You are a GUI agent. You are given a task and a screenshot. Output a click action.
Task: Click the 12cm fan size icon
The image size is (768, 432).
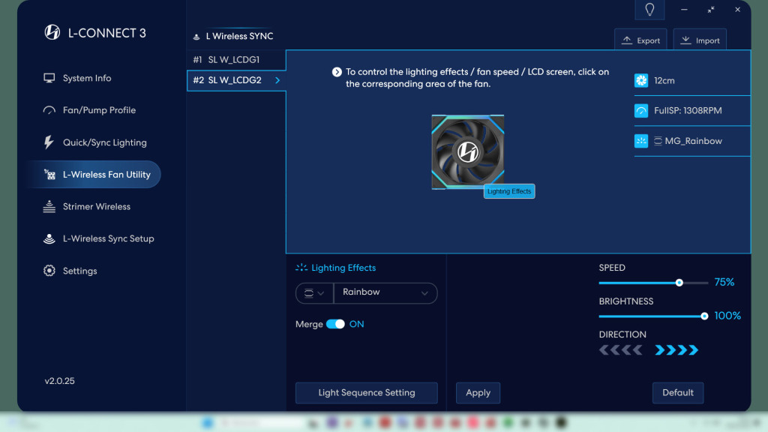pos(641,80)
